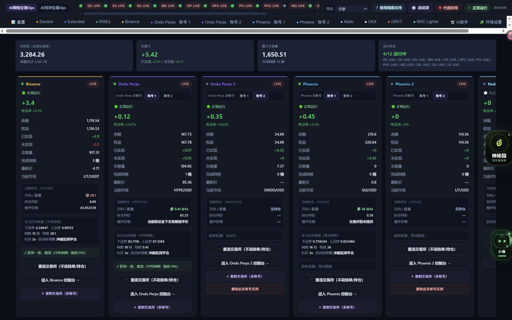Viewport: 512px width, 320px height.
Task: Click 重连交易所 in the Binance card
Action: (x=60, y=266)
